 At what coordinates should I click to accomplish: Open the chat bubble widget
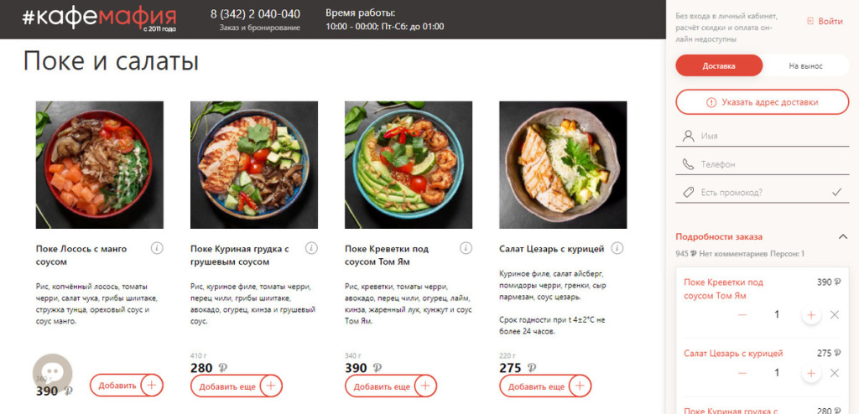click(x=52, y=373)
